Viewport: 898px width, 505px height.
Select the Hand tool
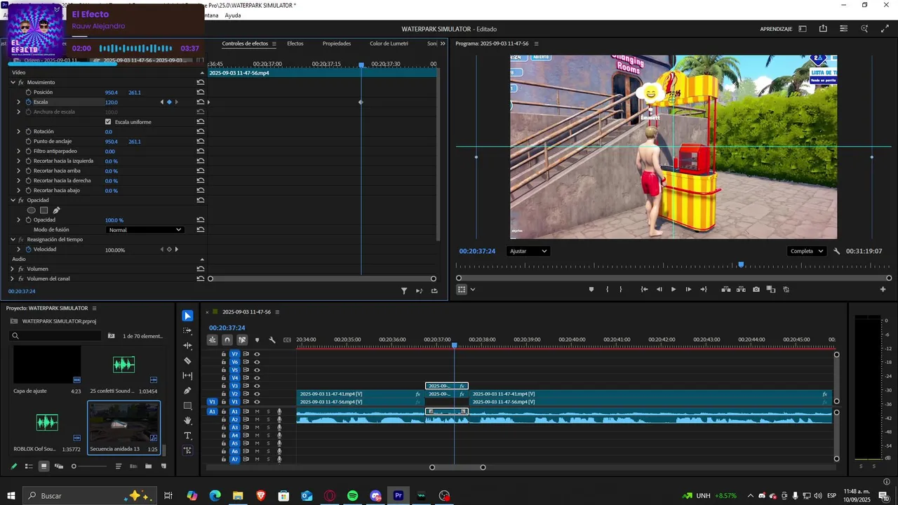tap(187, 421)
